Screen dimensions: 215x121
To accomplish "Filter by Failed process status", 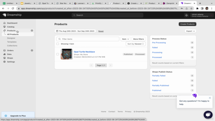I will [x=155, y=48].
